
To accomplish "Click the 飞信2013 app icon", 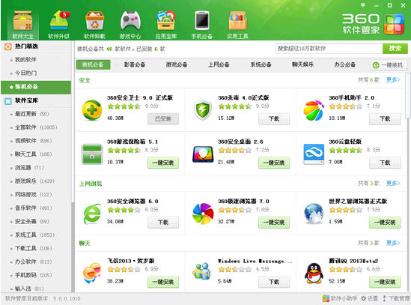I will tap(92, 273).
